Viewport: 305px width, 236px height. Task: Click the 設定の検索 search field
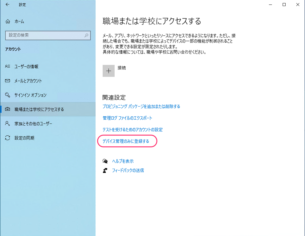click(x=45, y=35)
